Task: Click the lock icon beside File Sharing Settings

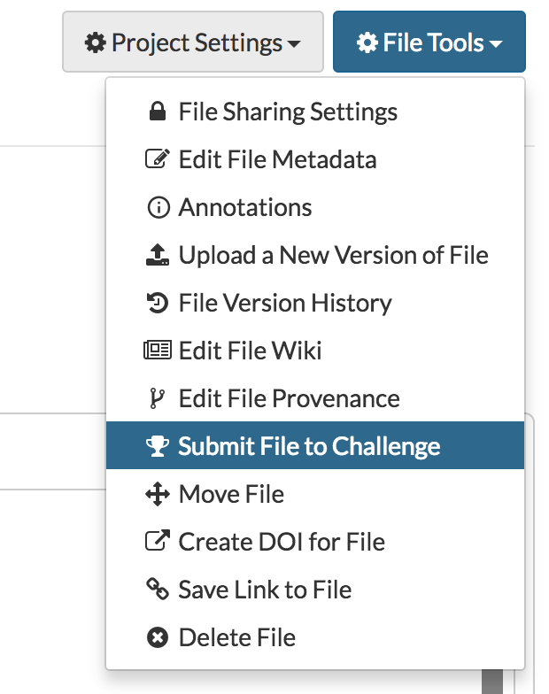Action: [x=157, y=112]
